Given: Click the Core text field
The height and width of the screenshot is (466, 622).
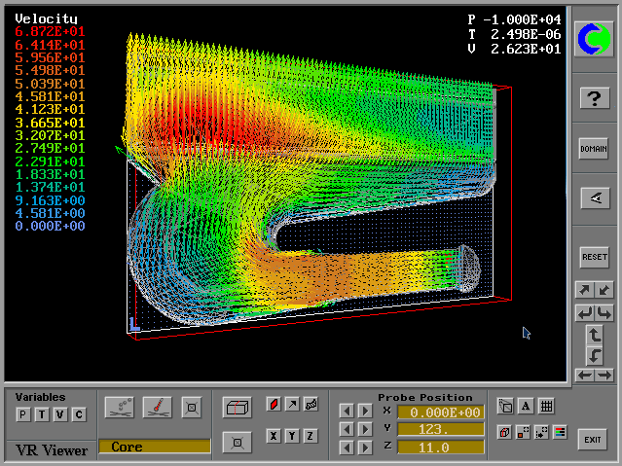Looking at the screenshot, I should click(154, 447).
